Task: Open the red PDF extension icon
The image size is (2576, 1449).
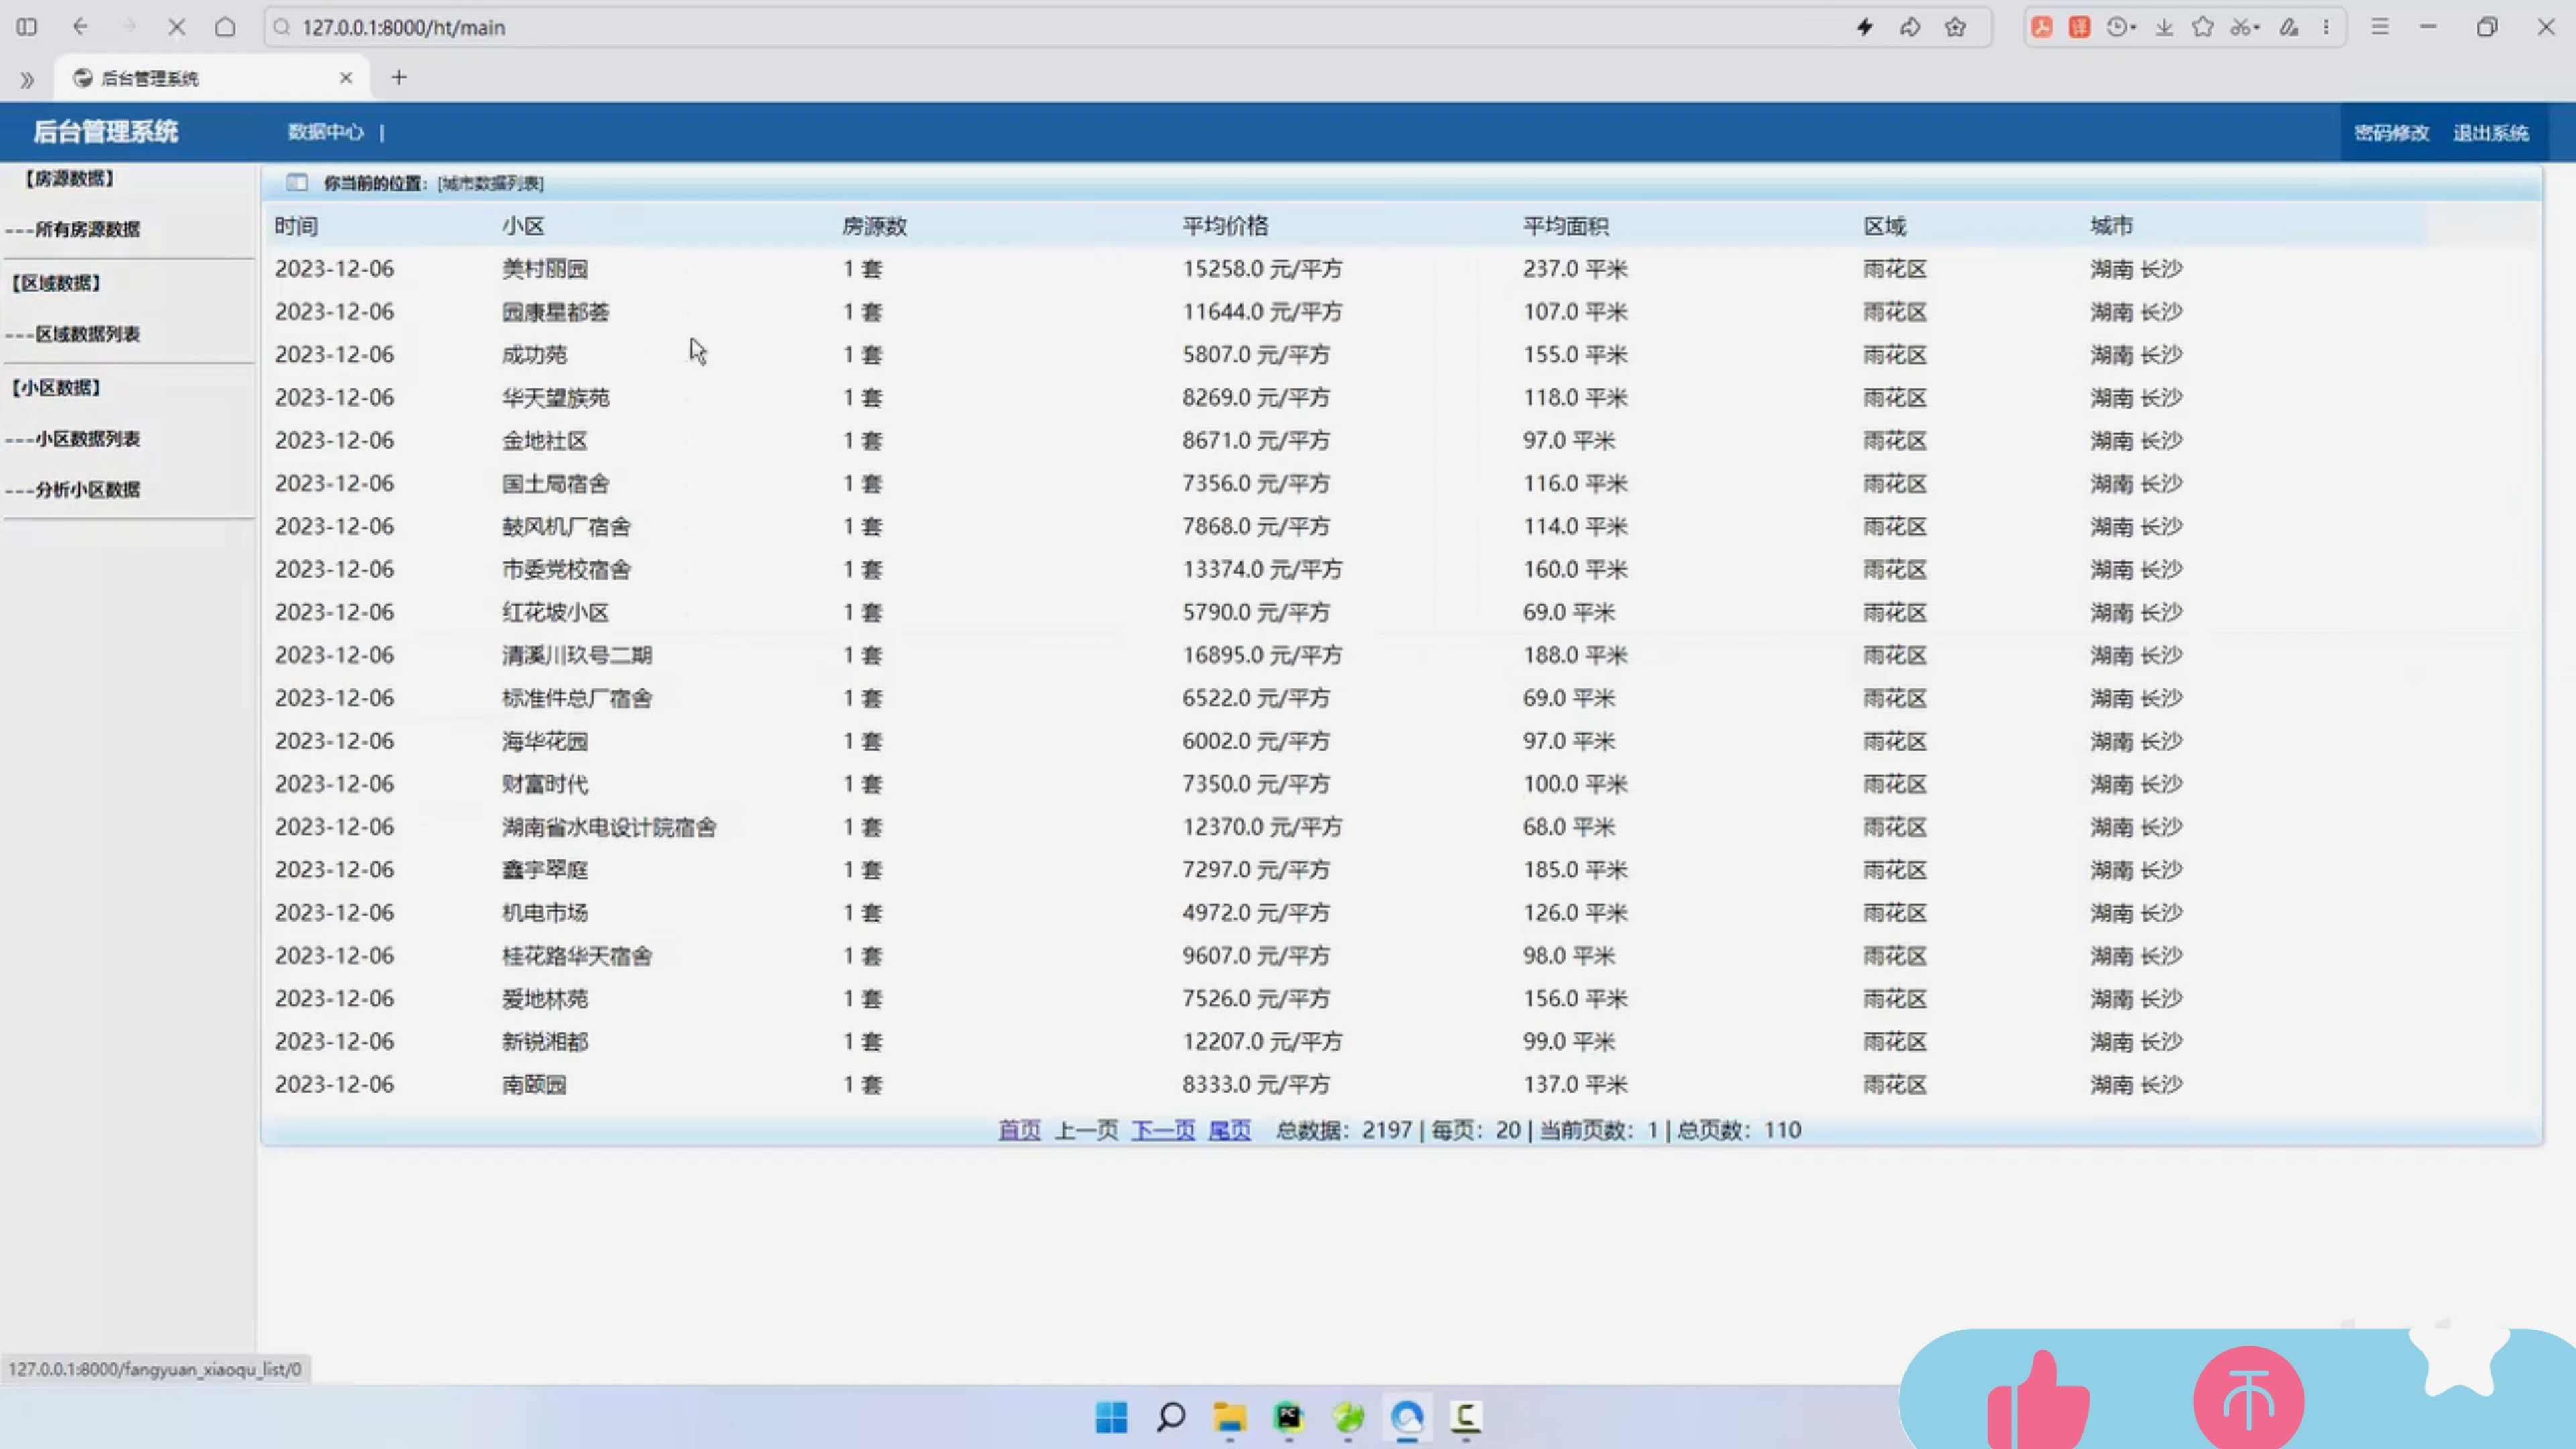Action: click(2042, 27)
